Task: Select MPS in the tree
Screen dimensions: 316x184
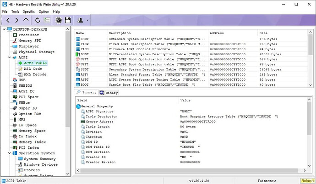Action: coord(22,120)
